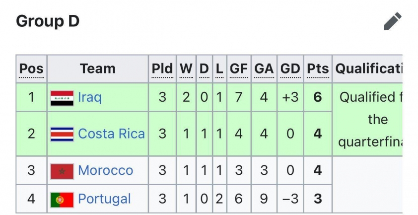The image size is (418, 215).
Task: Open the Iraq team link
Action: (x=90, y=97)
